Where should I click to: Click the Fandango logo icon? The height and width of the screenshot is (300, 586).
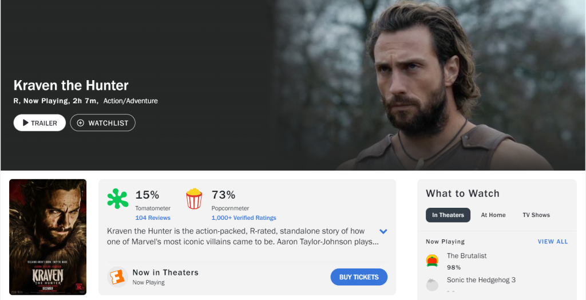117,277
